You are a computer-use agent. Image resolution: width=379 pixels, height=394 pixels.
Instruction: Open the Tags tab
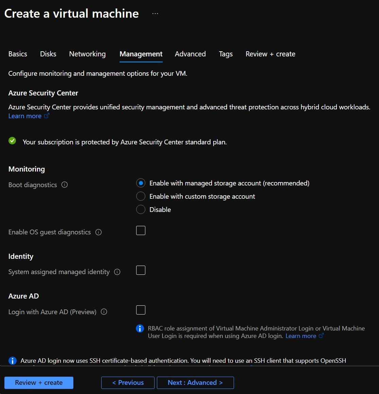pos(225,54)
